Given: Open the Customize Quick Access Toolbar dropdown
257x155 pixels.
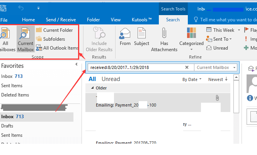Looking at the screenshot, I should (38, 8).
